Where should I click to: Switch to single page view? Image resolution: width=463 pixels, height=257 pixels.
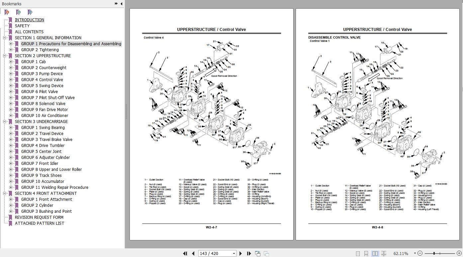(358, 253)
